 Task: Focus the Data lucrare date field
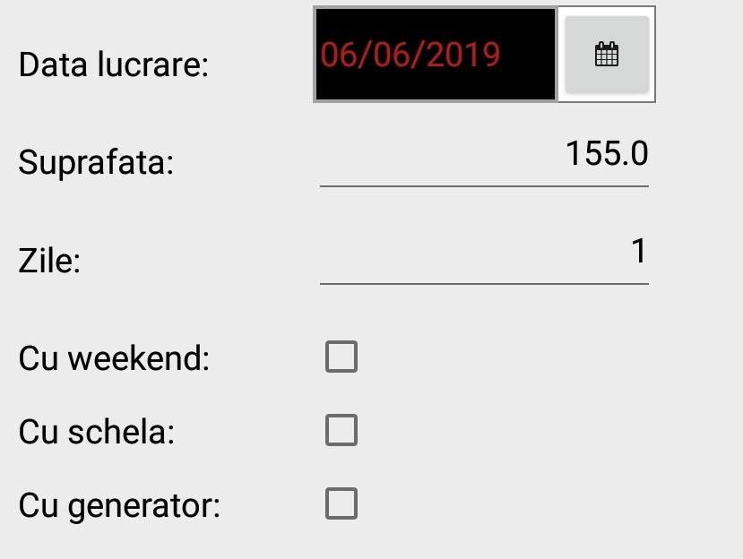pyautogui.click(x=436, y=55)
